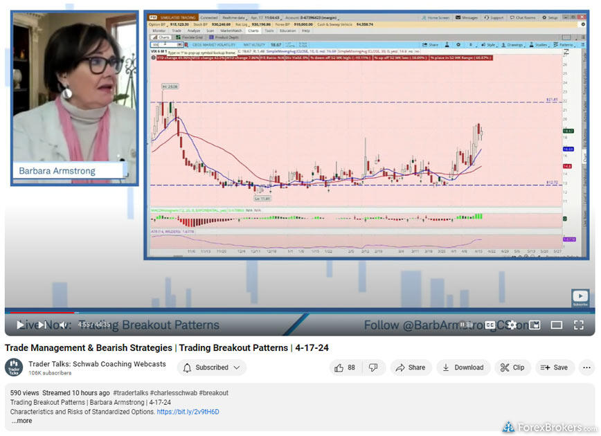Toggle closed captions on the player

click(x=490, y=325)
